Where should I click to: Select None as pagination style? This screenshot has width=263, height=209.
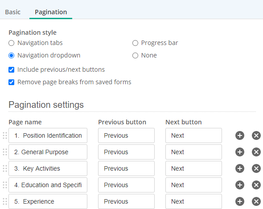click(135, 55)
